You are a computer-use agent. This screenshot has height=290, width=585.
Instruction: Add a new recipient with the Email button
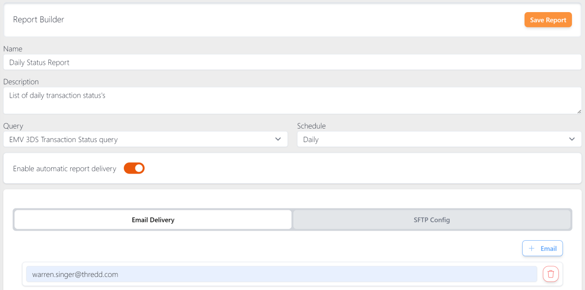542,248
